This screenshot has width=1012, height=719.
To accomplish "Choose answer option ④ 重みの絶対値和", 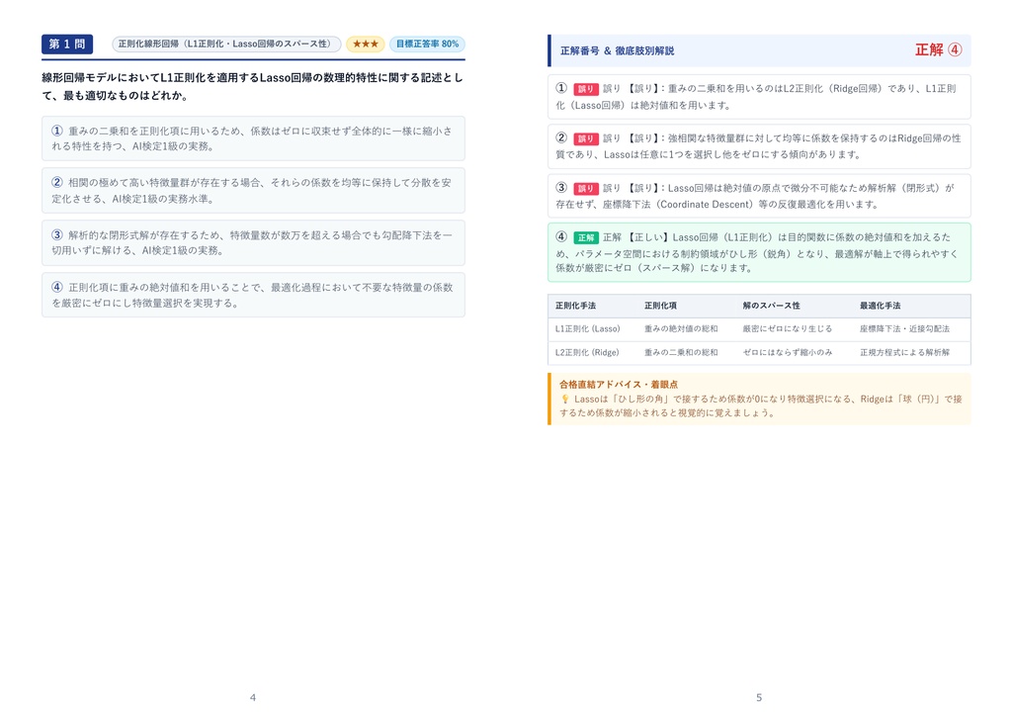I will [253, 295].
